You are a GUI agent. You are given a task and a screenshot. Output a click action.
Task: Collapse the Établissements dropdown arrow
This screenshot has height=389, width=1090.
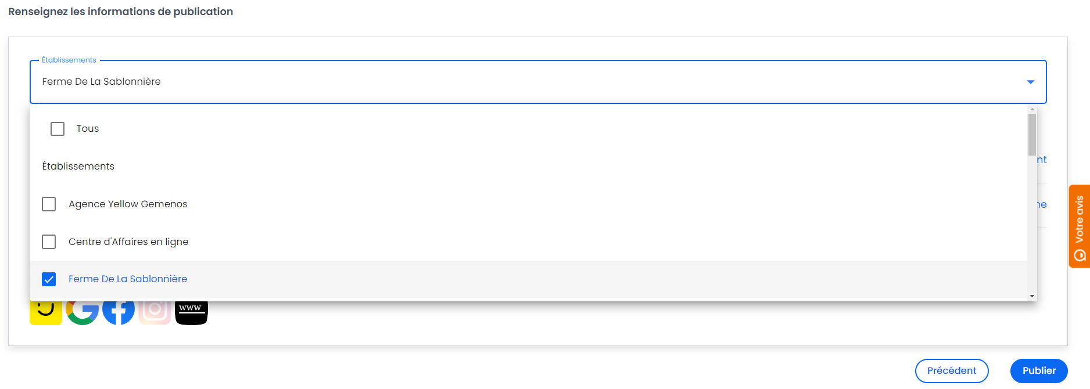1030,82
